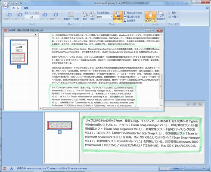The height and width of the screenshot is (172, 211).
Task: Minimize the front PDF document window
Action: (148, 30)
